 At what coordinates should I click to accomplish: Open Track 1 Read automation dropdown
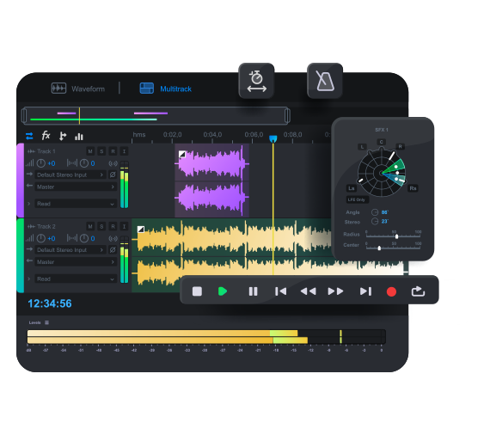[76, 204]
